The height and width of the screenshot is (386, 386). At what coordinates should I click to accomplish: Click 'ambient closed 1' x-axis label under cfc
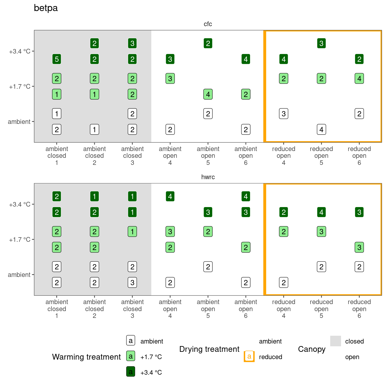tap(57, 156)
